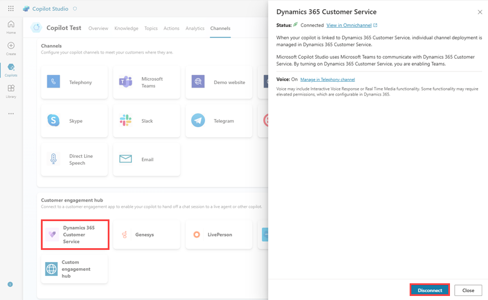Switch to the Actions tab
Viewport: 488px width, 300px height.
coord(172,28)
